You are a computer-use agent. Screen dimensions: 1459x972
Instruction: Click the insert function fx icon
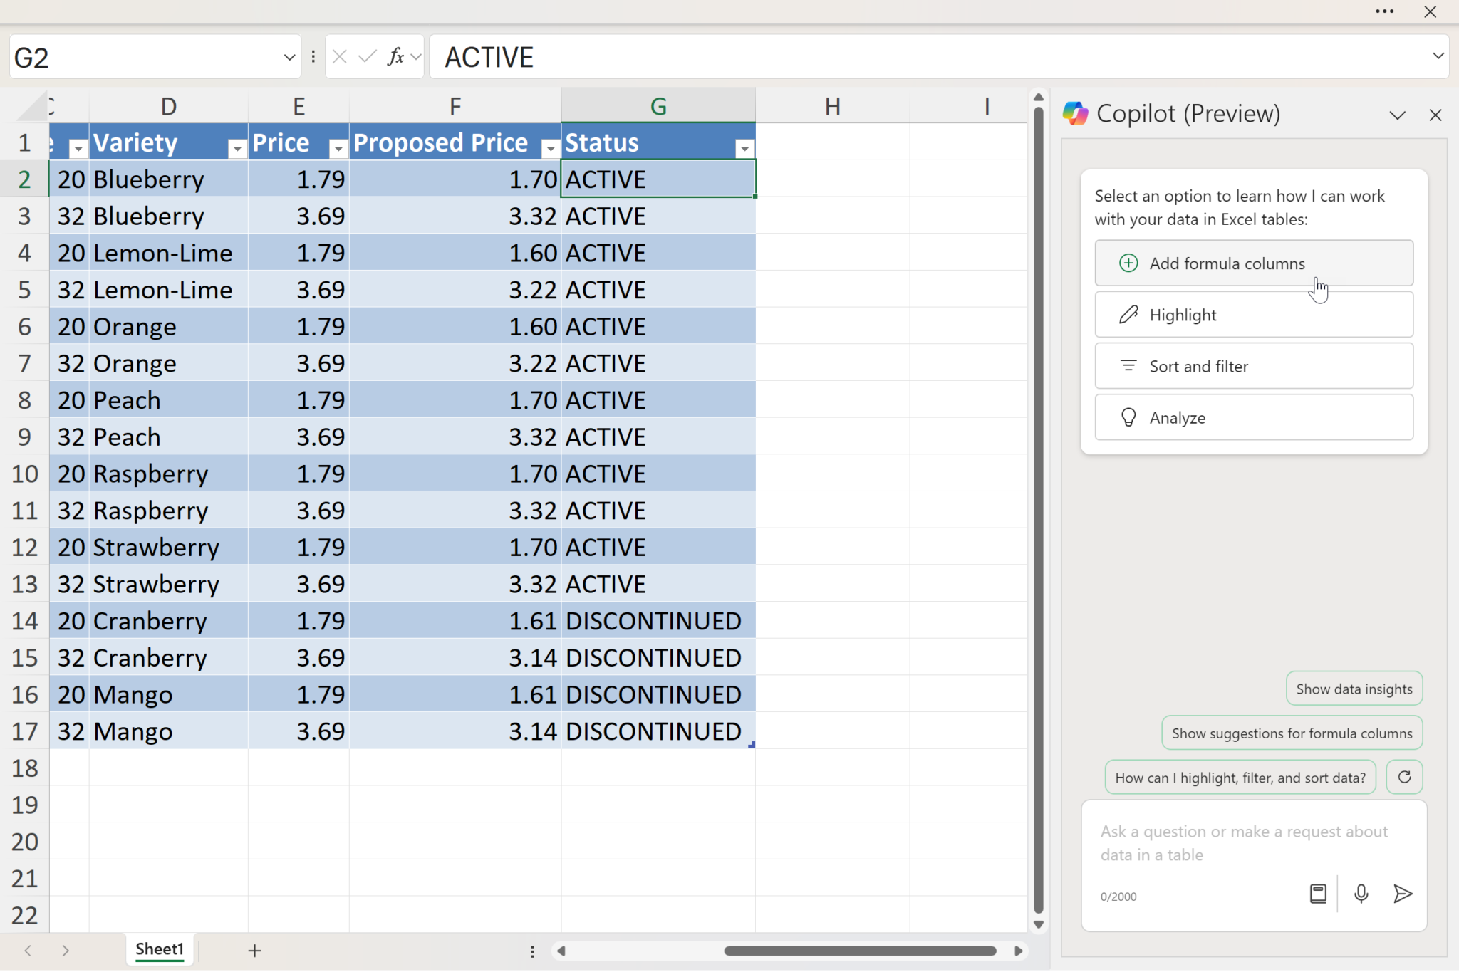pos(395,57)
